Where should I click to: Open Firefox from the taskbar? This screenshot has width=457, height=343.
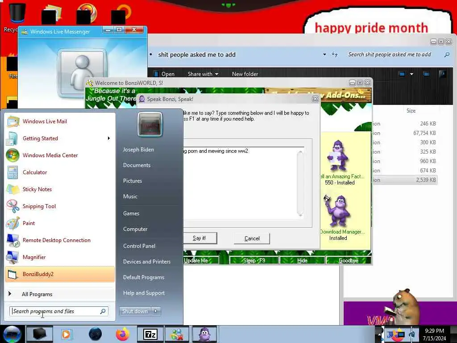tap(123, 334)
